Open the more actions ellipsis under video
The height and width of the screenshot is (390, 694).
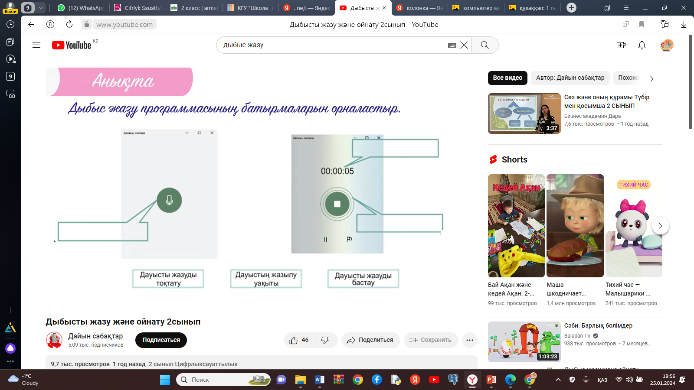point(469,340)
